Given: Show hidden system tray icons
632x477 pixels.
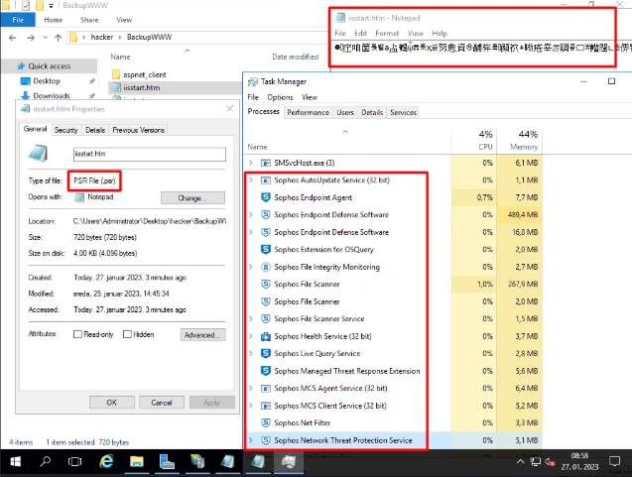Looking at the screenshot, I should tap(520, 462).
